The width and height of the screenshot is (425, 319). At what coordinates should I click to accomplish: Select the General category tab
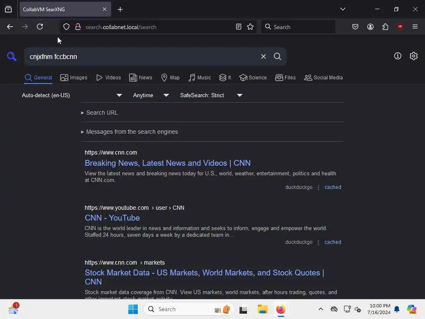pos(38,78)
